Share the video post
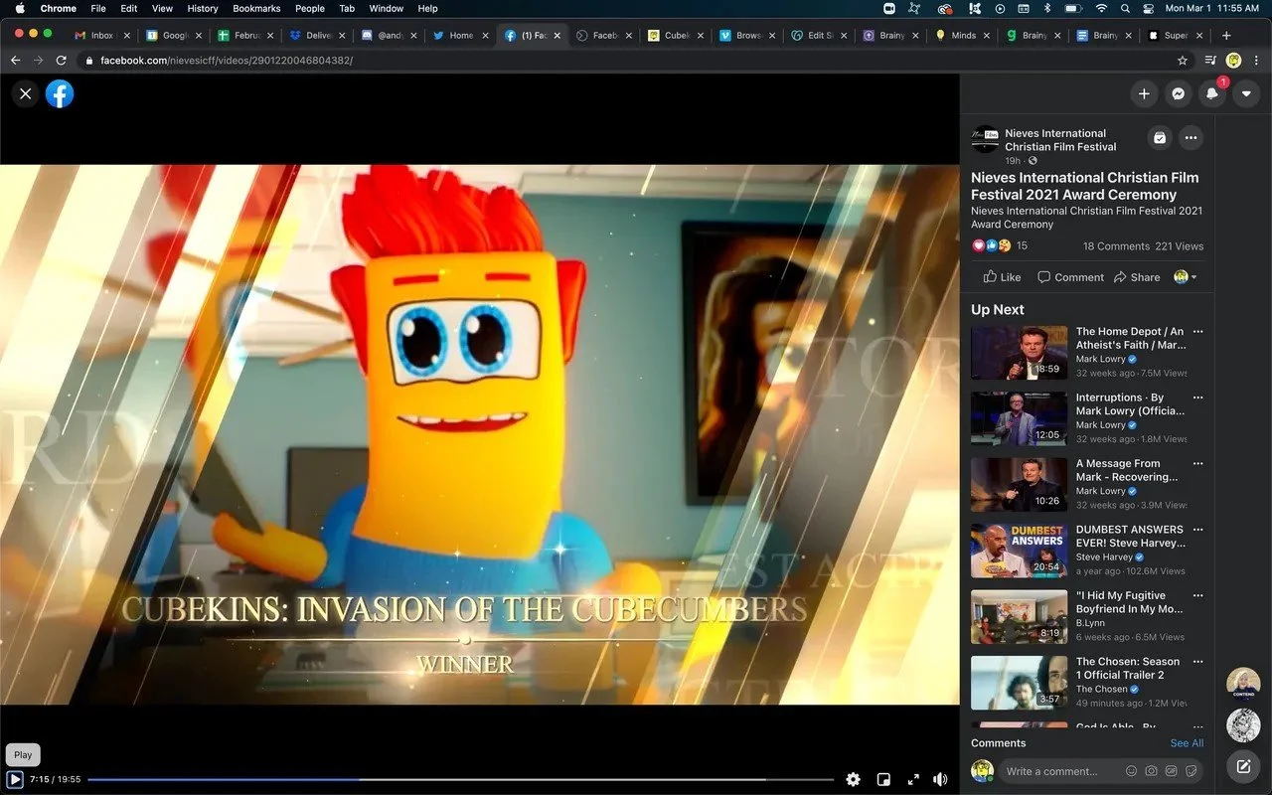1272x795 pixels. coord(1137,277)
